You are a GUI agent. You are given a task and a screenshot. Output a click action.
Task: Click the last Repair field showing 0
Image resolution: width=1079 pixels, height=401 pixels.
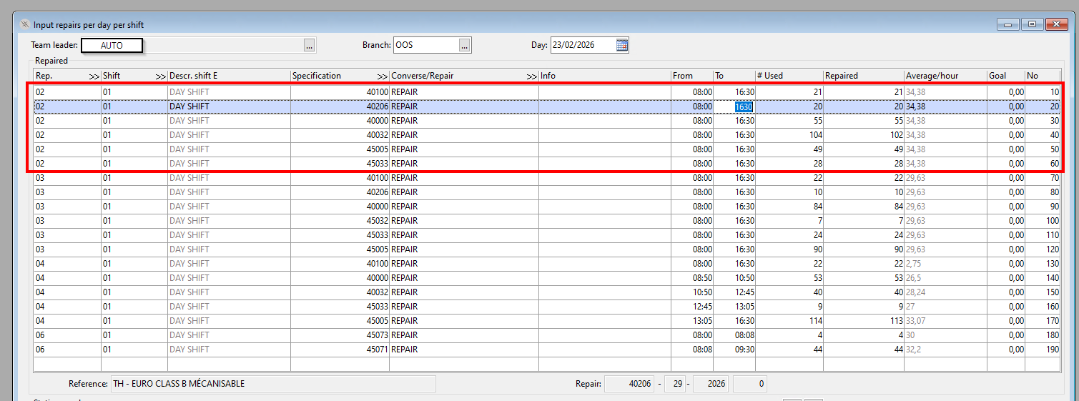coord(749,384)
